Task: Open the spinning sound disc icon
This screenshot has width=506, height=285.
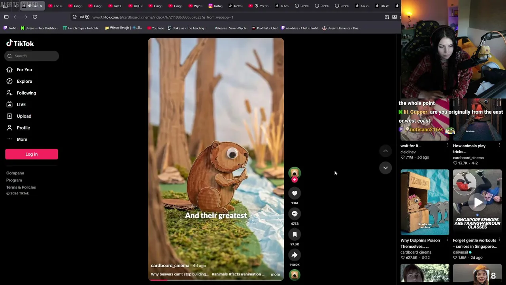Action: coord(295,275)
